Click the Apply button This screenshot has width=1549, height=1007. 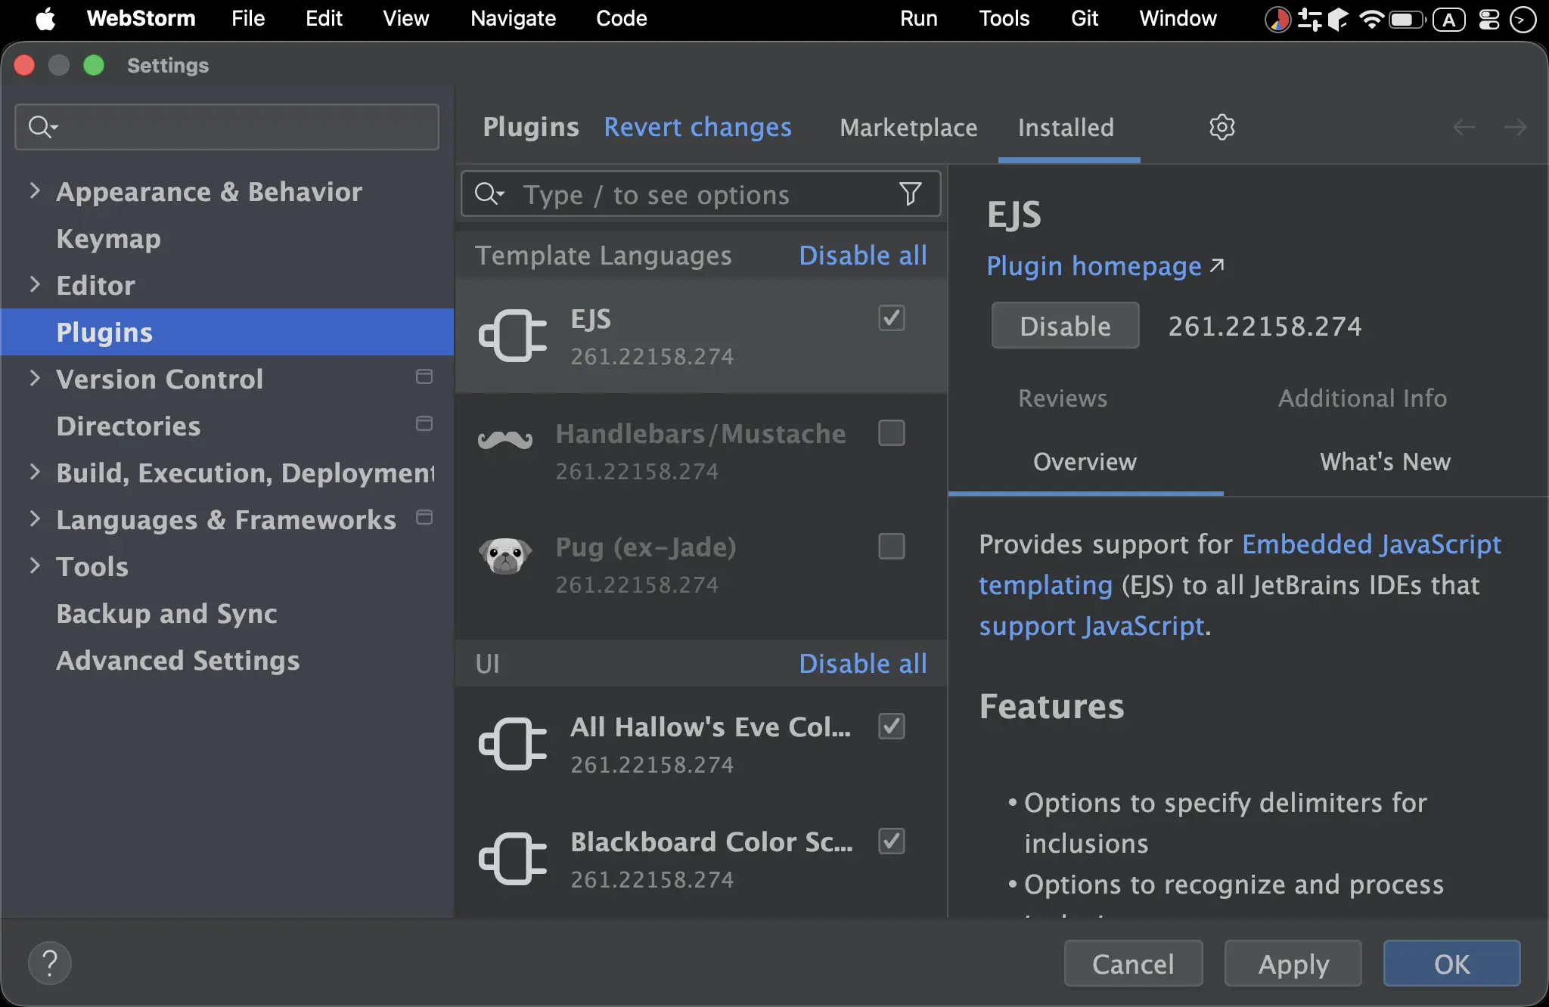point(1293,964)
